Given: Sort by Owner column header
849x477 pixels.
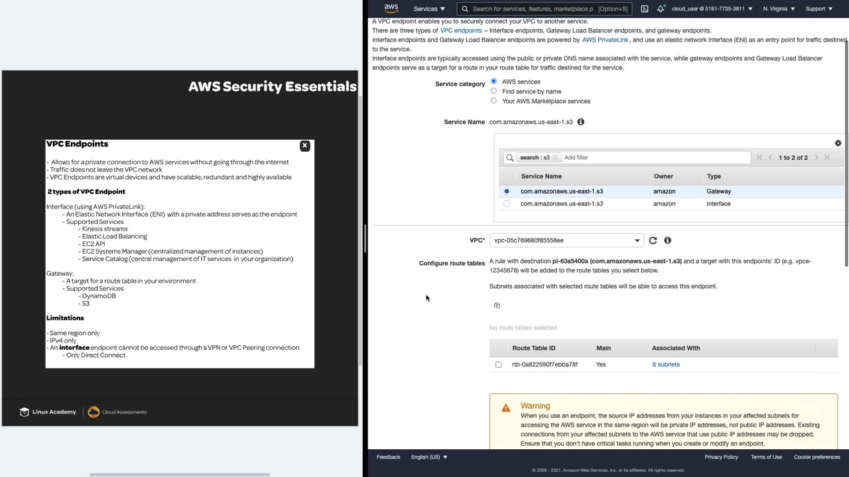Looking at the screenshot, I should pos(663,176).
